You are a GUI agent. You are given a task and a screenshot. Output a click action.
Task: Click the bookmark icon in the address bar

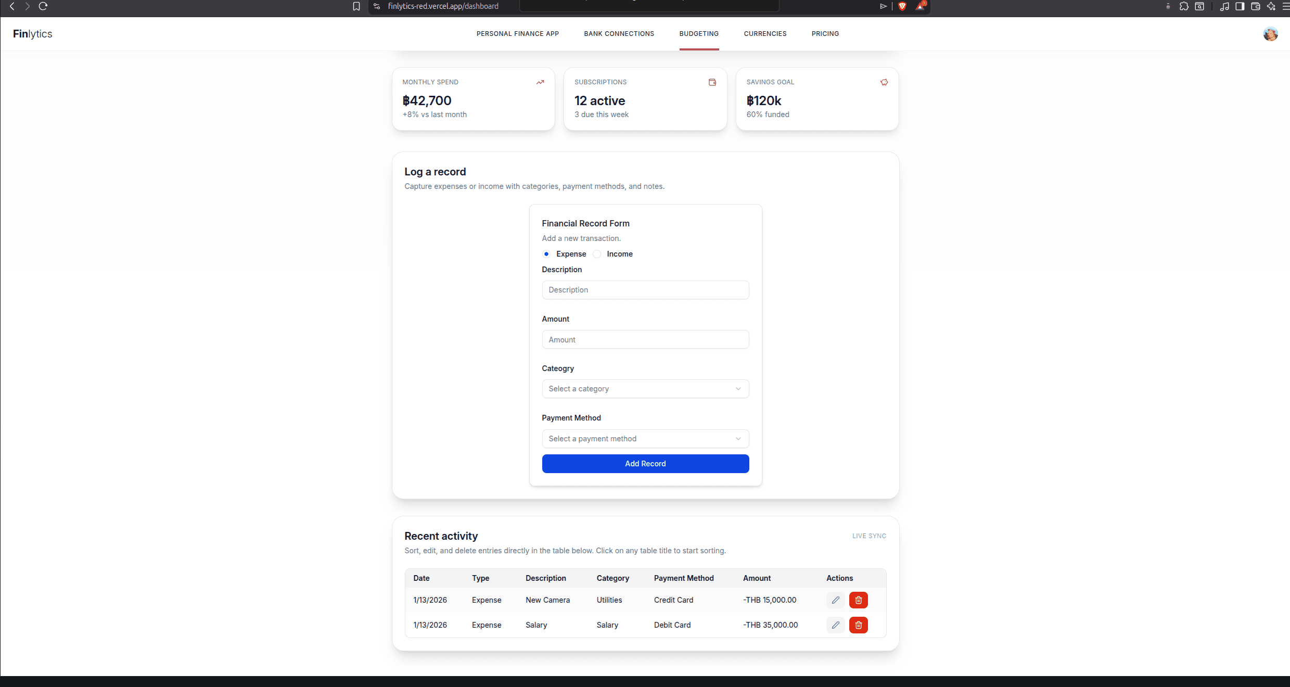point(356,6)
